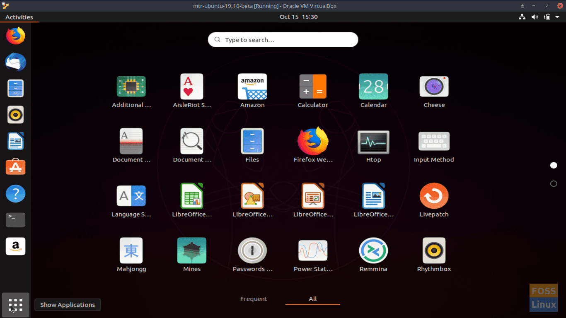Screen dimensions: 566x318
Task: Click the Activities button
Action: [x=19, y=17]
